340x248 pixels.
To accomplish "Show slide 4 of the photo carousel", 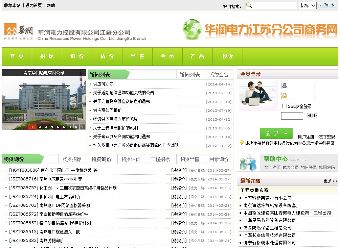I will [52, 127].
